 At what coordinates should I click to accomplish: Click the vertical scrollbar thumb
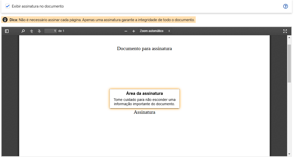[x=289, y=63]
